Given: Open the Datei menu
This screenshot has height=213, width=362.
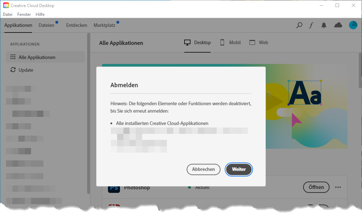Looking at the screenshot, I should pos(7,14).
